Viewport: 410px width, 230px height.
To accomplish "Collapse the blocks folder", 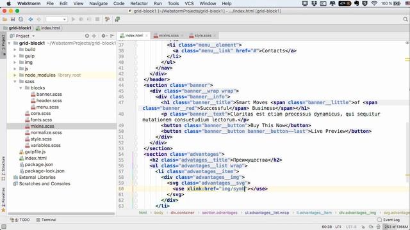I will pyautogui.click(x=20, y=88).
